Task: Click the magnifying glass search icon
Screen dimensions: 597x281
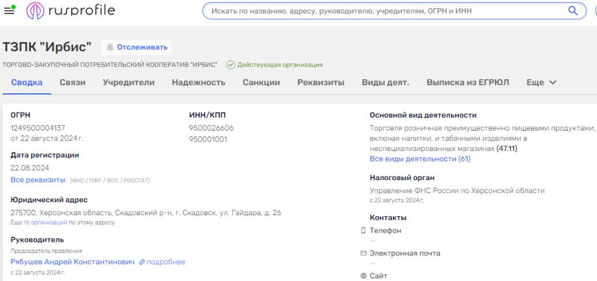Action: coord(573,10)
